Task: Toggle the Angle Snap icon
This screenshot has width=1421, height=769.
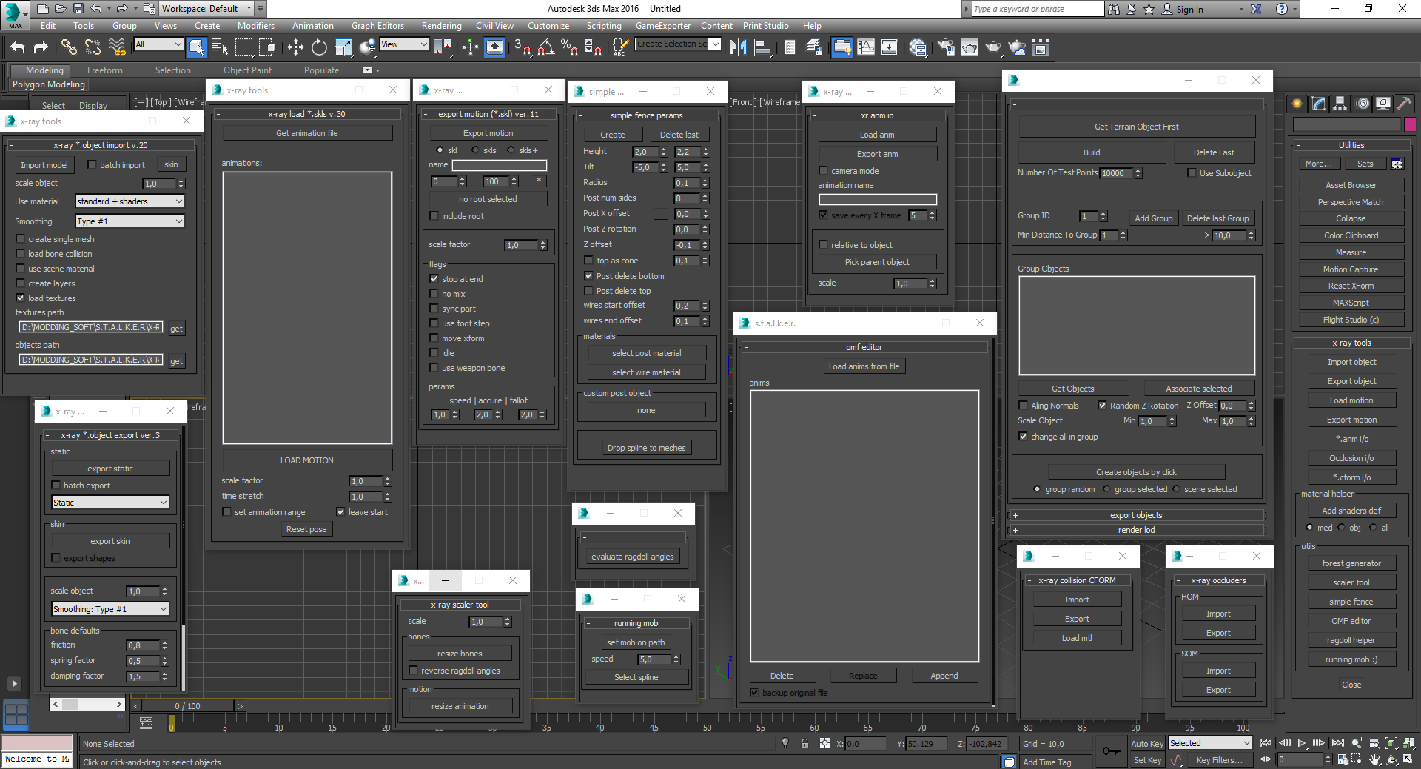Action: (546, 47)
